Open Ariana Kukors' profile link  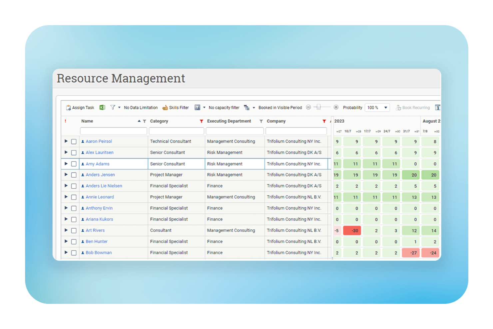coord(100,219)
